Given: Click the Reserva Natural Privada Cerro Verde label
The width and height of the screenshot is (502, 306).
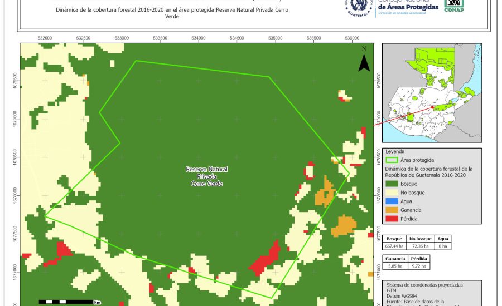Looking at the screenshot, I should pos(207,176).
